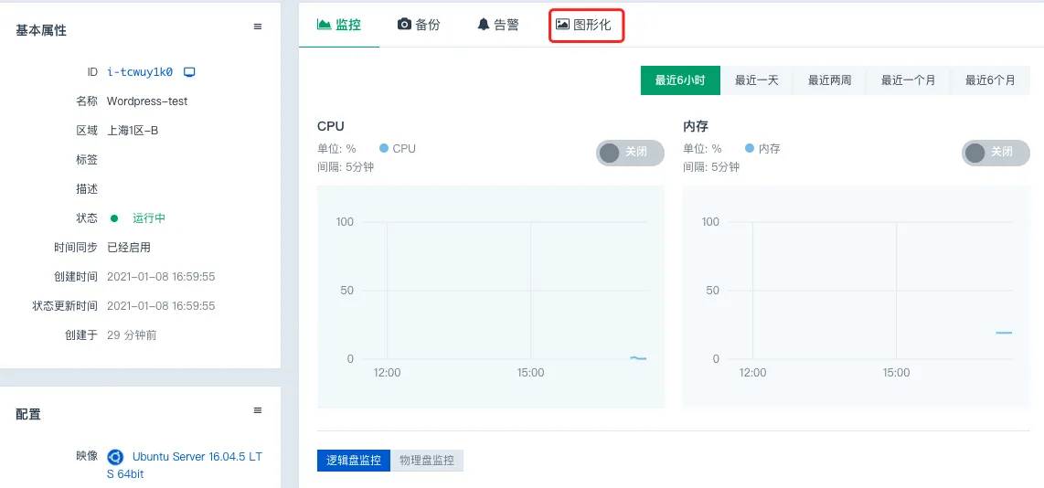Screen dimensions: 1044x488
Task: Open the Ubuntu Server 16.04.5 image link
Action: 197,456
